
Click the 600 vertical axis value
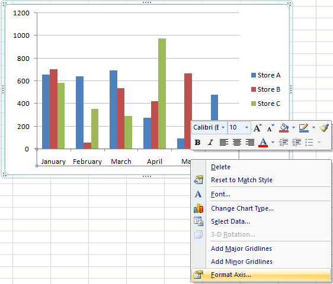[x=23, y=81]
